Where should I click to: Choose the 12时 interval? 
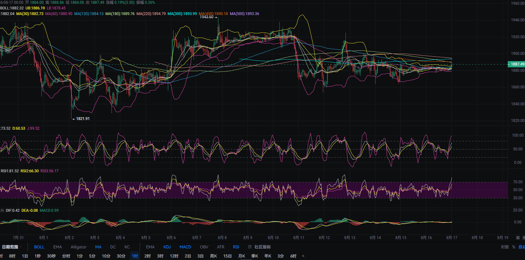coord(174,256)
